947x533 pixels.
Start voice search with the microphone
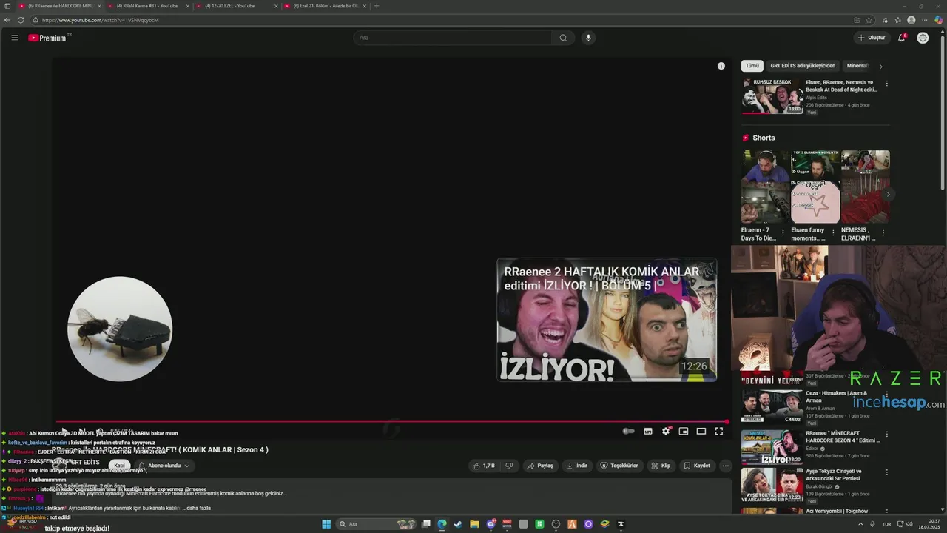click(588, 38)
